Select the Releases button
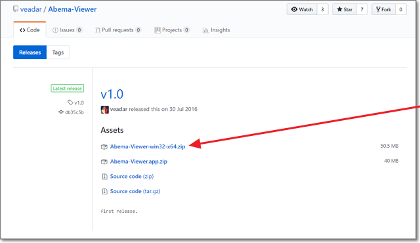The height and width of the screenshot is (243, 420). 30,53
